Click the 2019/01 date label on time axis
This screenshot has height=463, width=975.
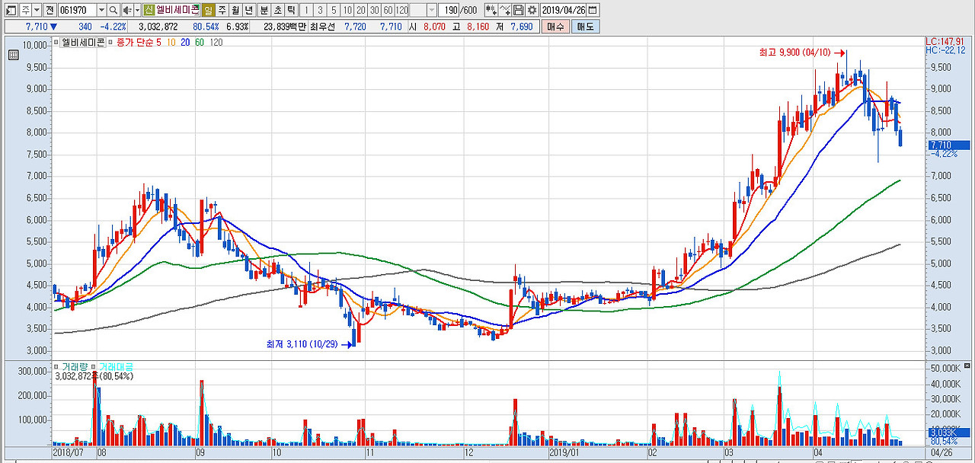coord(564,452)
